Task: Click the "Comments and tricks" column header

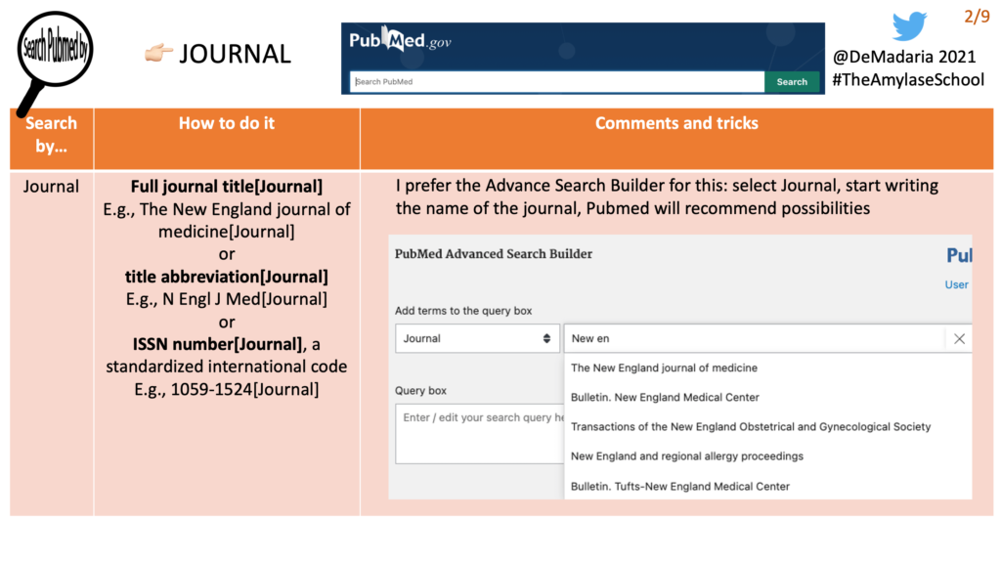Action: pyautogui.click(x=676, y=123)
